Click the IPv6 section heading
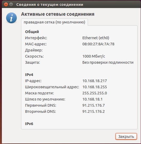This screenshot has height=144, width=141. tap(29, 124)
